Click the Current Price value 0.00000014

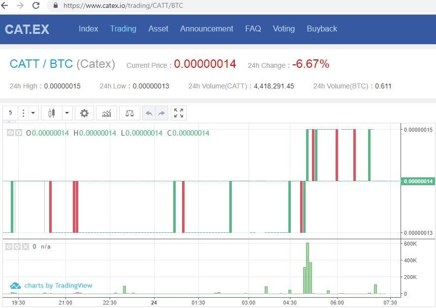(205, 64)
